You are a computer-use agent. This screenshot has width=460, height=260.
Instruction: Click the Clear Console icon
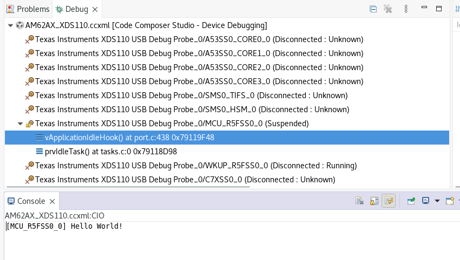359,201
